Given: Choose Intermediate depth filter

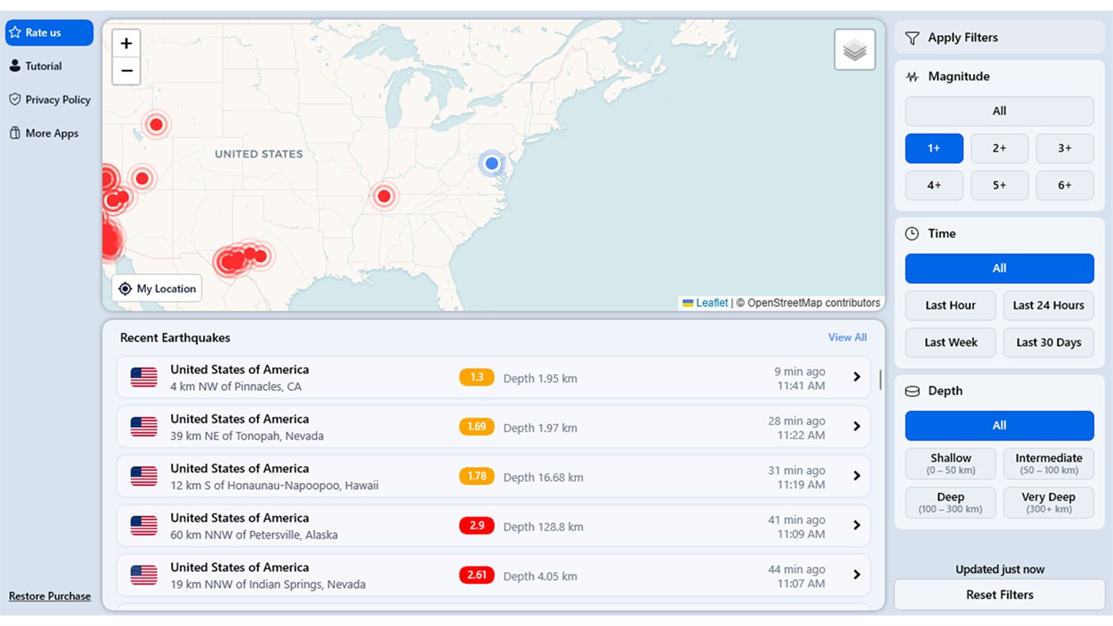Looking at the screenshot, I should [1049, 464].
